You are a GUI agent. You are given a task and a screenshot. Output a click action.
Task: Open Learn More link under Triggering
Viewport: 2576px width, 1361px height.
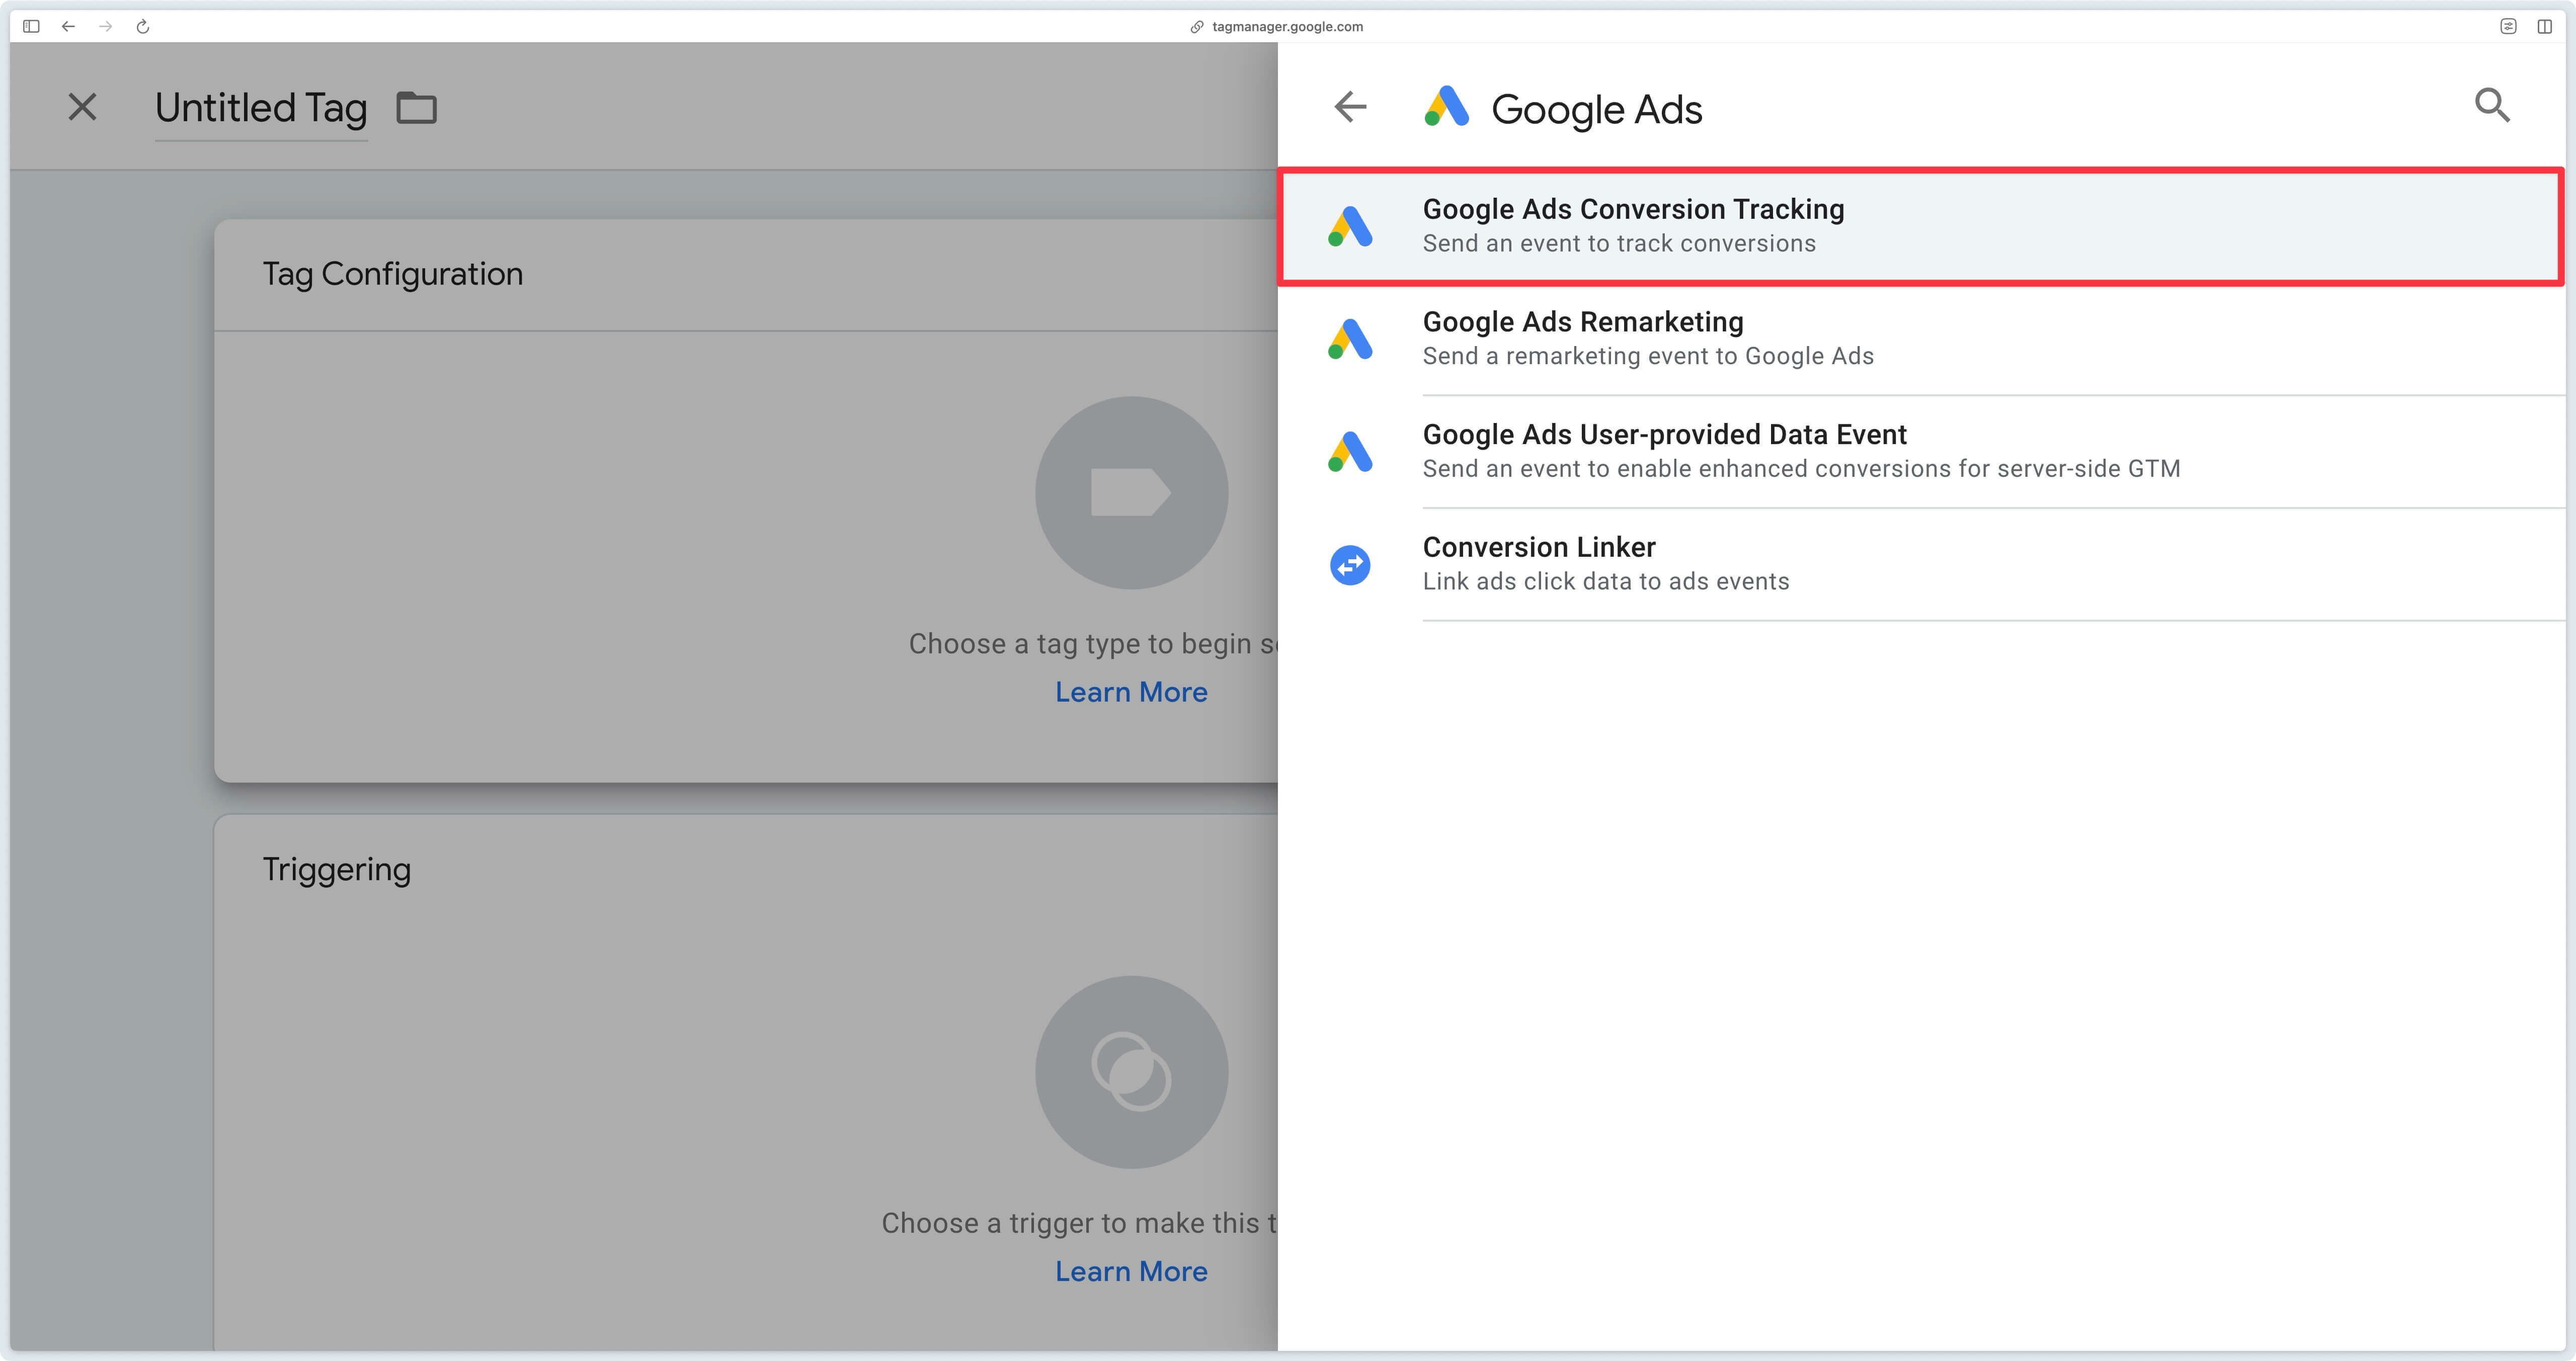[1131, 1271]
